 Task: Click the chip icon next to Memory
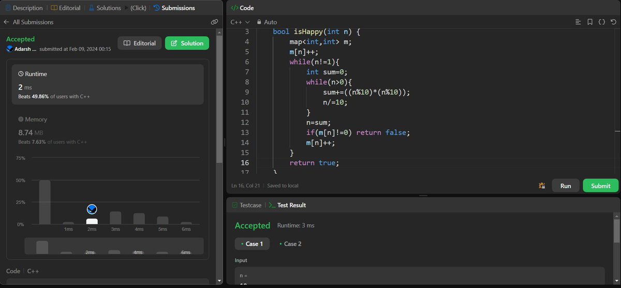pos(21,119)
